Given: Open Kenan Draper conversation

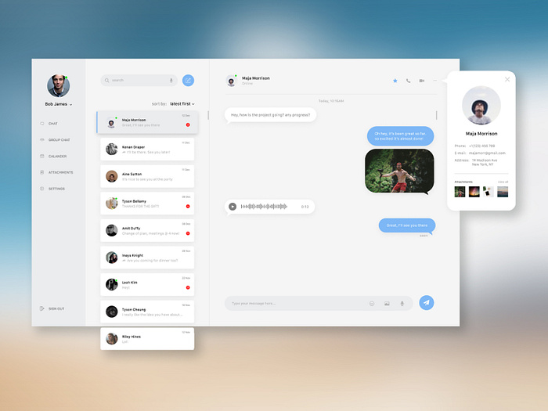Looking at the screenshot, I should (147, 150).
